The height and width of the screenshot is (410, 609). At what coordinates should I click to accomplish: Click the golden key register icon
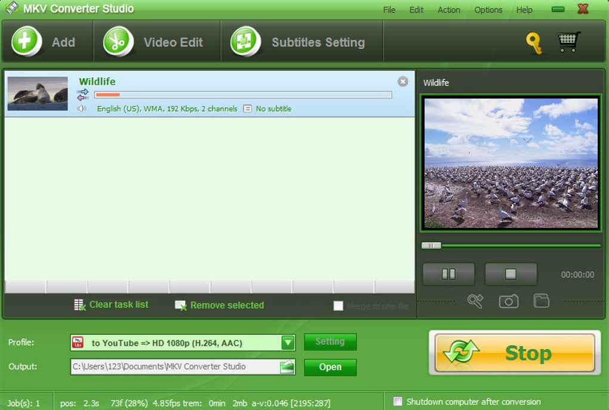click(x=534, y=43)
